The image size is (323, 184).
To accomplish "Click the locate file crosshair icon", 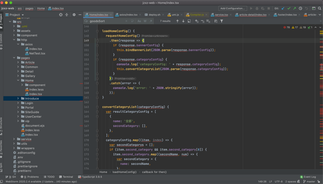I will tap(61, 15).
